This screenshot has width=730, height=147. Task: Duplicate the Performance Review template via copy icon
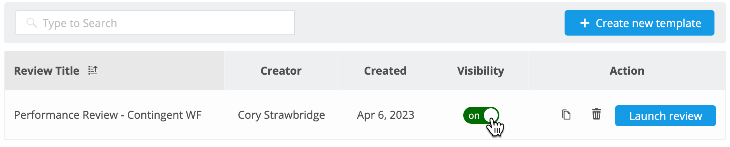coord(566,115)
